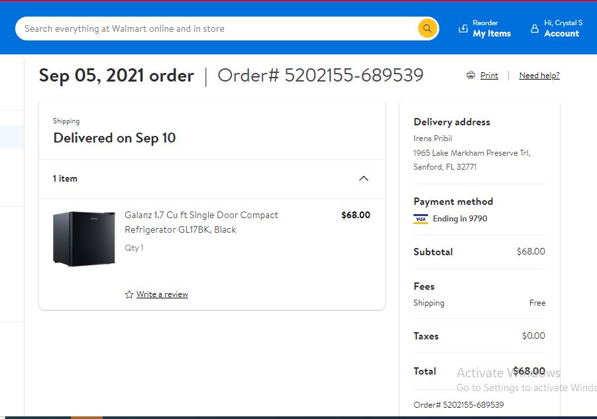Click the yellow search magnifier button
Viewport: 597px width, 419px height.
427,29
